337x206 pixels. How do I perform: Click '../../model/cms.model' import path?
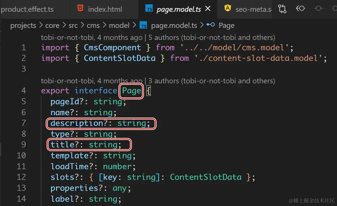click(234, 47)
